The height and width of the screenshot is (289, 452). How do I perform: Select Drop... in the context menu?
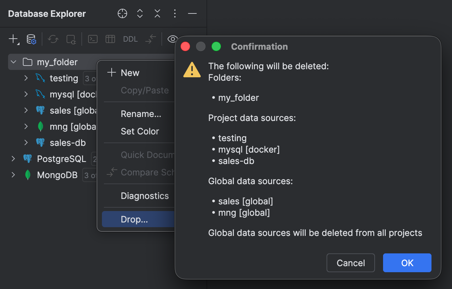click(x=138, y=219)
